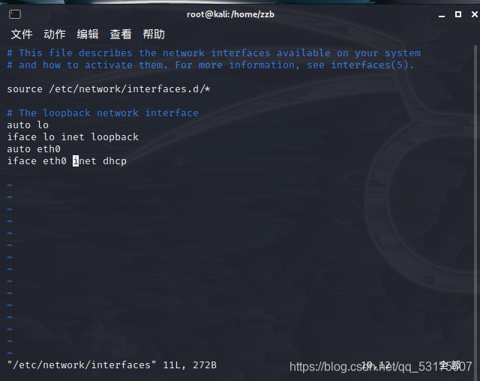Click the comment line starting '# and how to activate'
This screenshot has height=381, width=480.
(x=210, y=65)
